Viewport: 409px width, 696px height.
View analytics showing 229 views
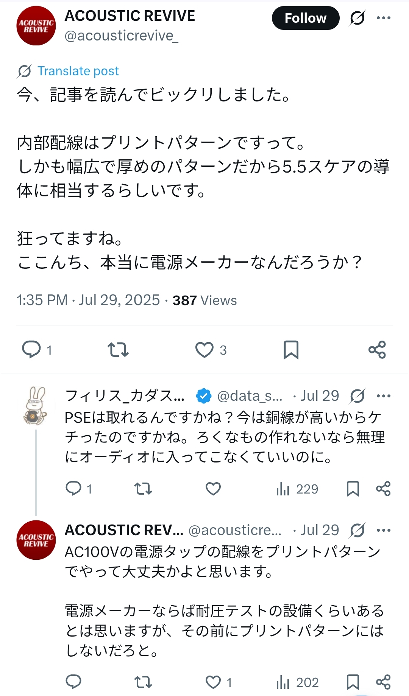[297, 489]
